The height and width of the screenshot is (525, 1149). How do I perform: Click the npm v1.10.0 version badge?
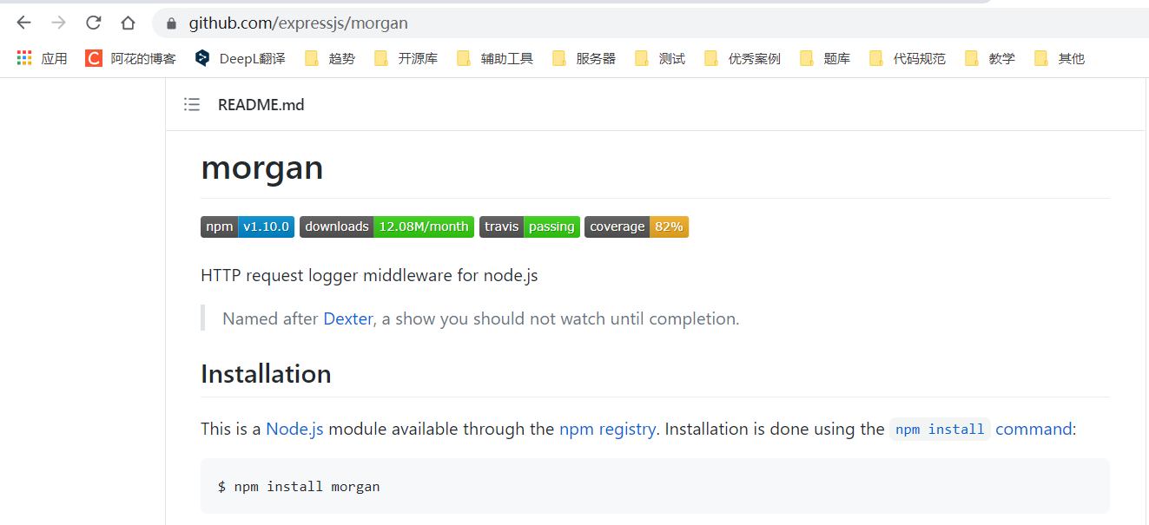pos(247,226)
